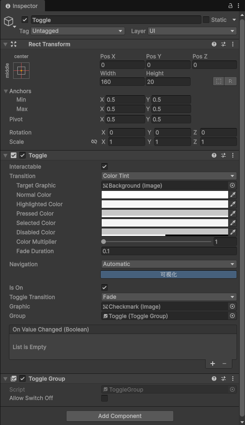This screenshot has width=245, height=425.
Task: Collapse the Anchors foldout
Action: pyautogui.click(x=6, y=91)
